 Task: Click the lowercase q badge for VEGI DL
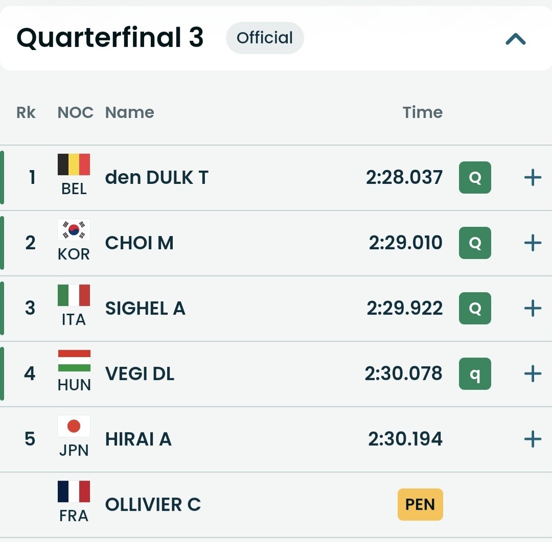pos(475,373)
